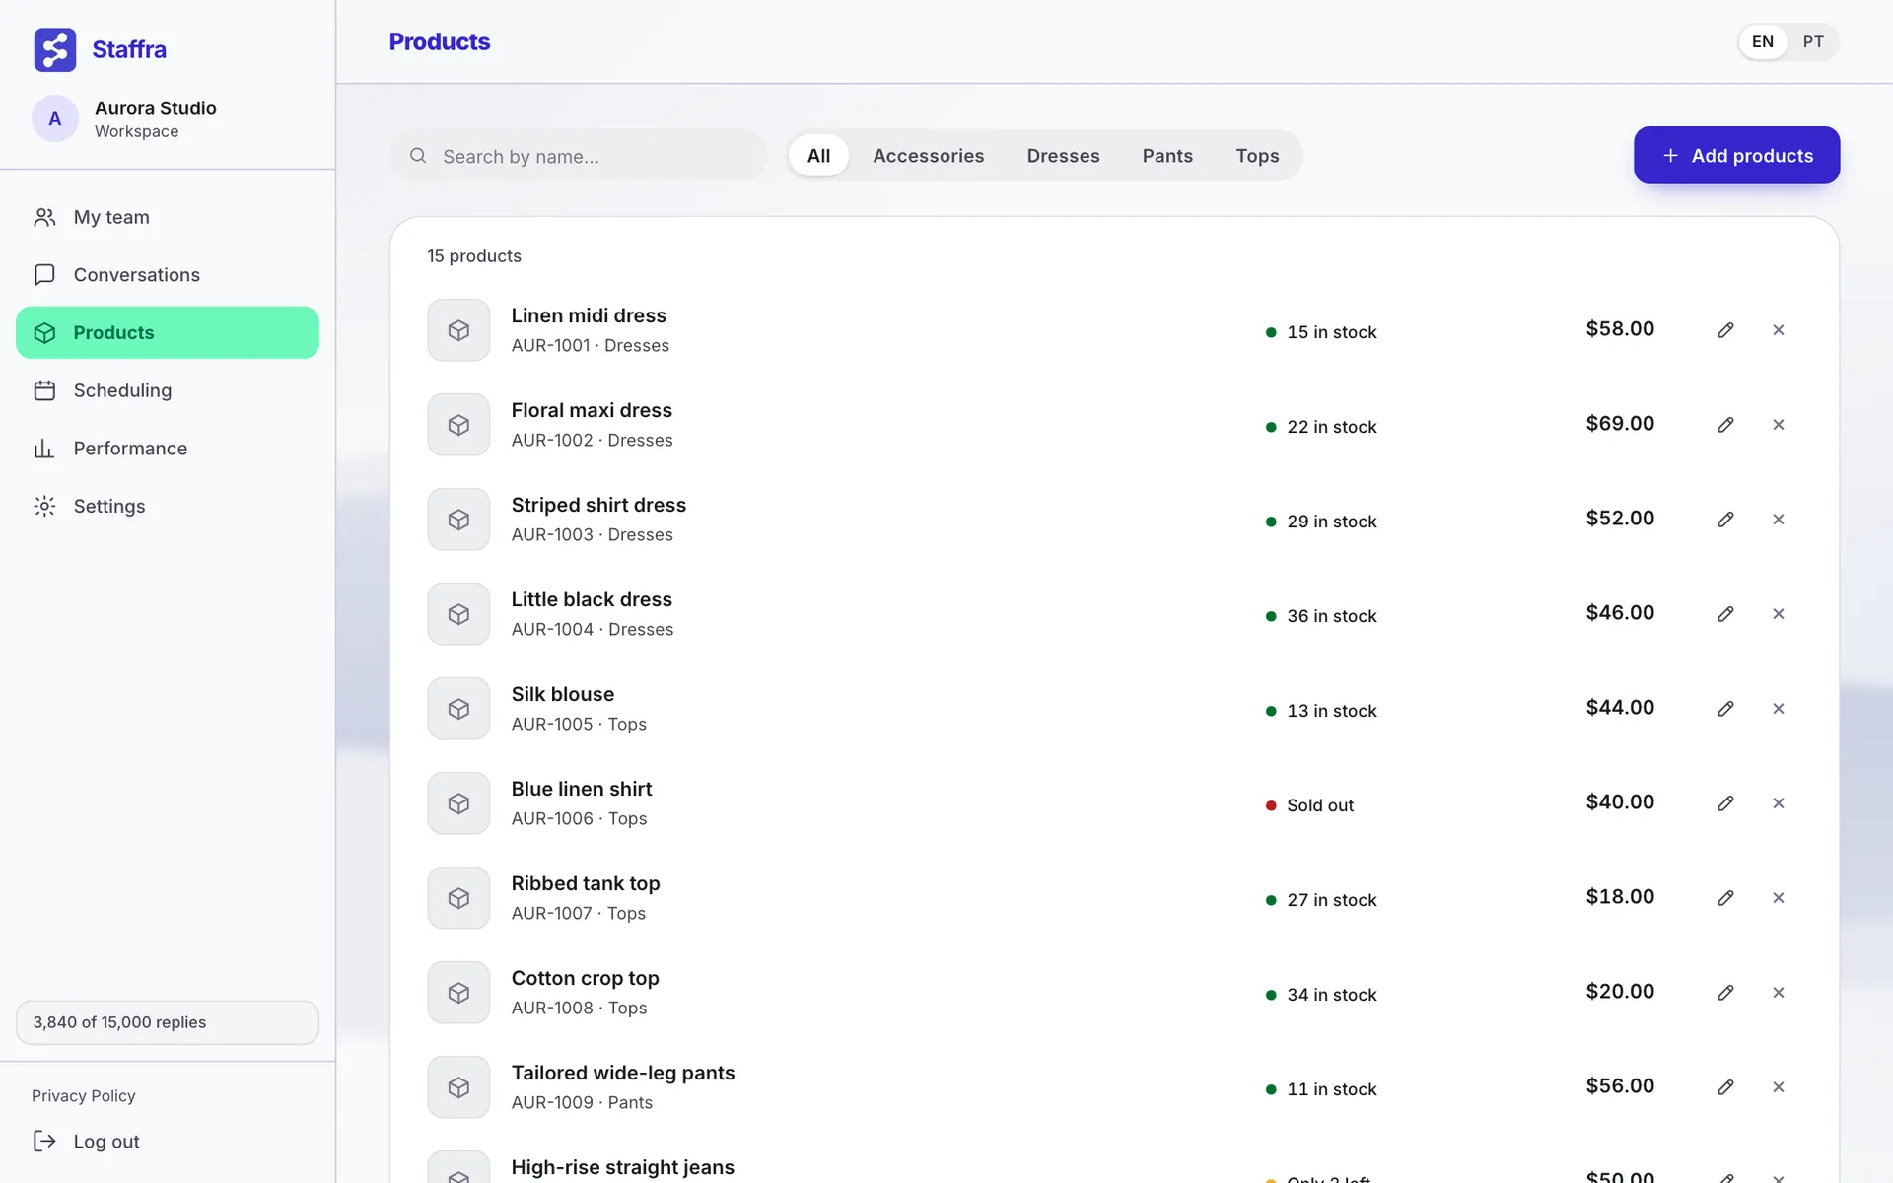Go to Conversations page
1893x1183 pixels.
point(168,275)
